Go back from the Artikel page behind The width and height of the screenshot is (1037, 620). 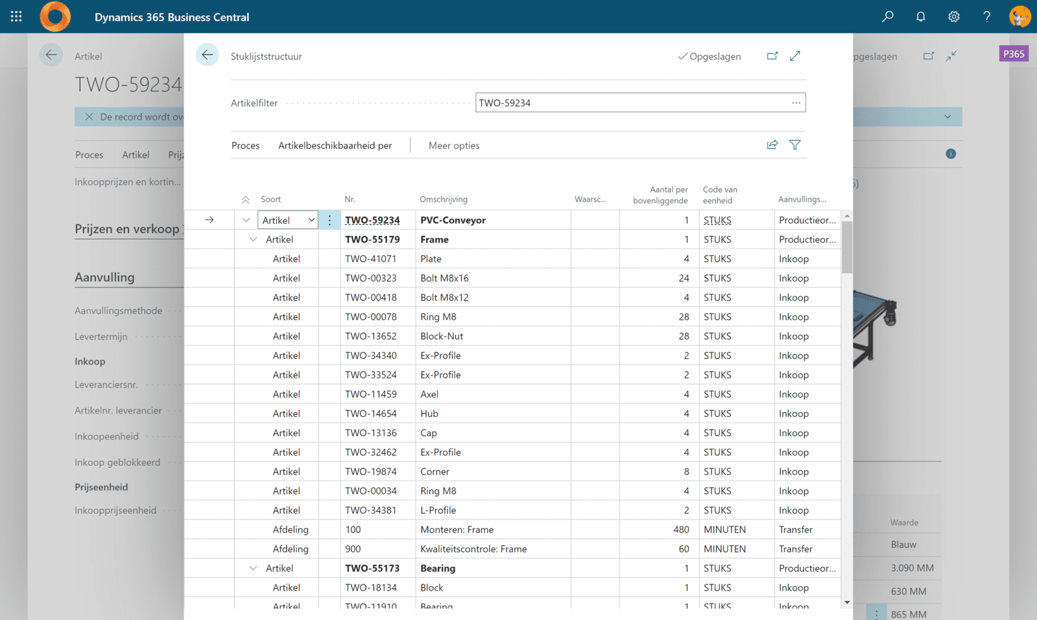pyautogui.click(x=51, y=55)
